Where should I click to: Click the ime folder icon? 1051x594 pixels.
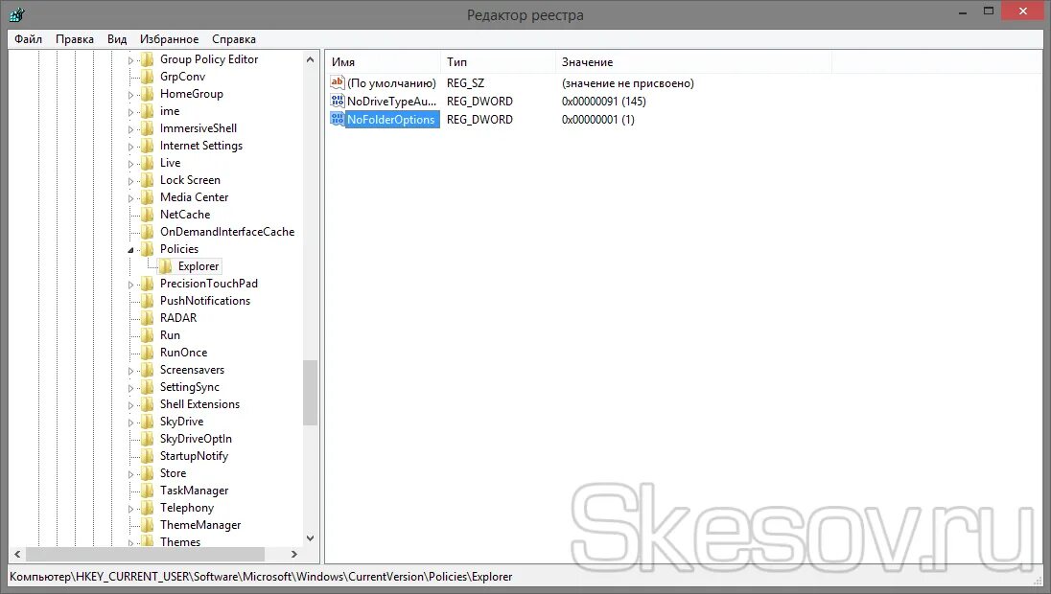(x=147, y=111)
